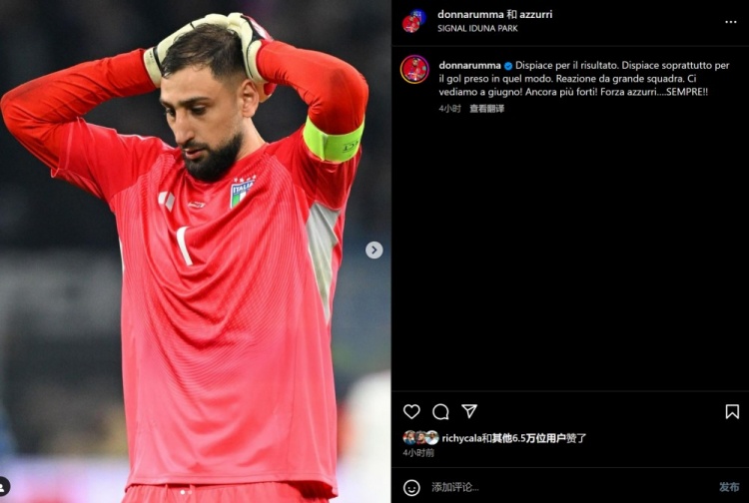Click donnarumma username in caption
Viewport: 749px width, 503px height.
tap(469, 66)
